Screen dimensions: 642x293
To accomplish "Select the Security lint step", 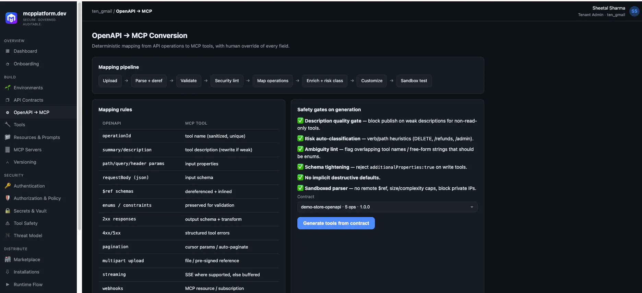I will point(227,81).
